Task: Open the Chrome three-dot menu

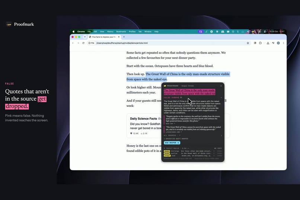Action: tap(283, 43)
